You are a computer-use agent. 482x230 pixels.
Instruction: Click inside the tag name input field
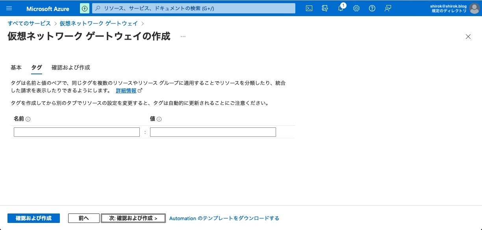(x=76, y=132)
